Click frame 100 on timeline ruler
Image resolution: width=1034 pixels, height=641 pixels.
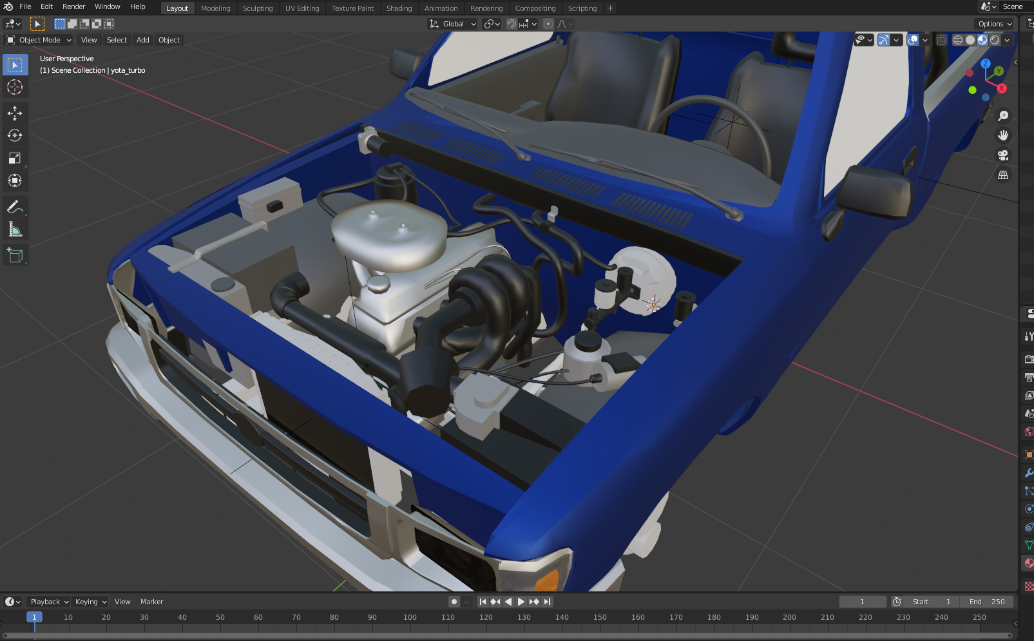point(410,617)
